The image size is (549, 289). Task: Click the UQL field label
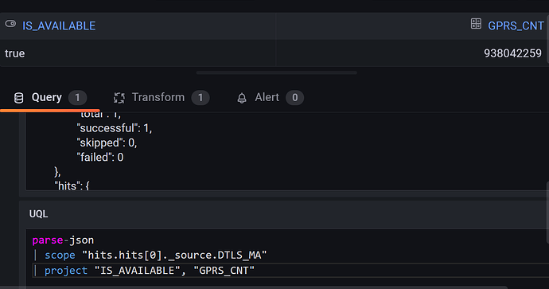tap(38, 214)
